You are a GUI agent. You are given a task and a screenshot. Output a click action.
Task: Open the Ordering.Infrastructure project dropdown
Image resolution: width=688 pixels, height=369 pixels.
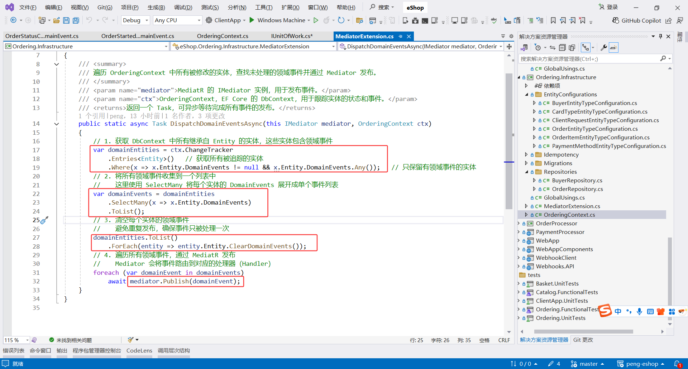coord(86,47)
